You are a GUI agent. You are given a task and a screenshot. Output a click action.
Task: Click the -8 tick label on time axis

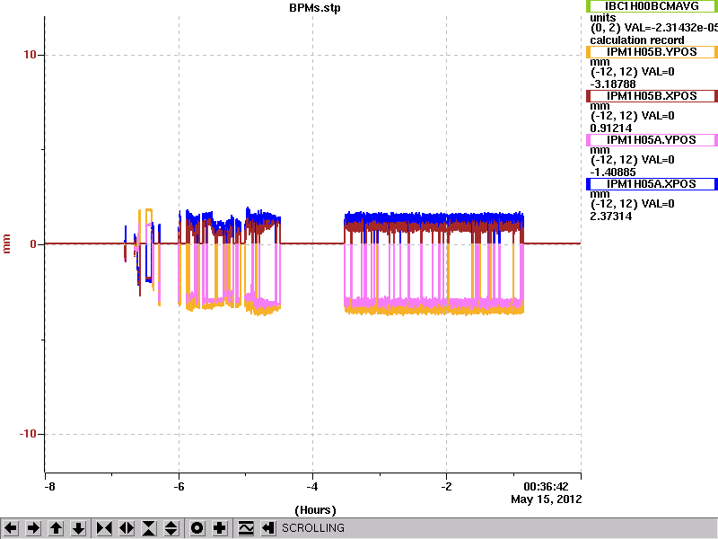49,487
